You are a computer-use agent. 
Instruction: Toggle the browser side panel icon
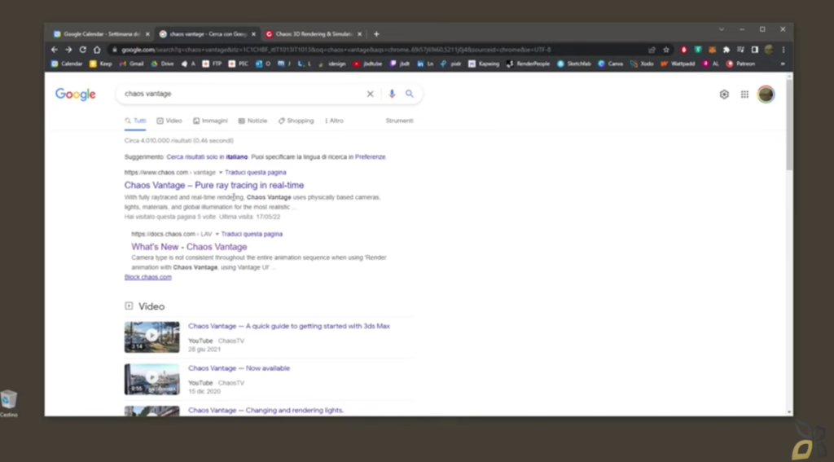pos(754,50)
